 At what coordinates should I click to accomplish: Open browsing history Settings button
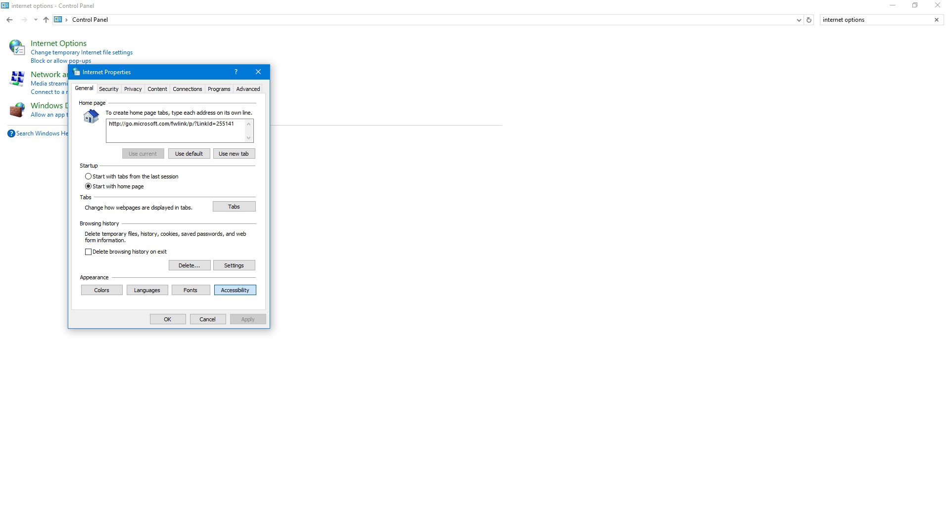(234, 265)
